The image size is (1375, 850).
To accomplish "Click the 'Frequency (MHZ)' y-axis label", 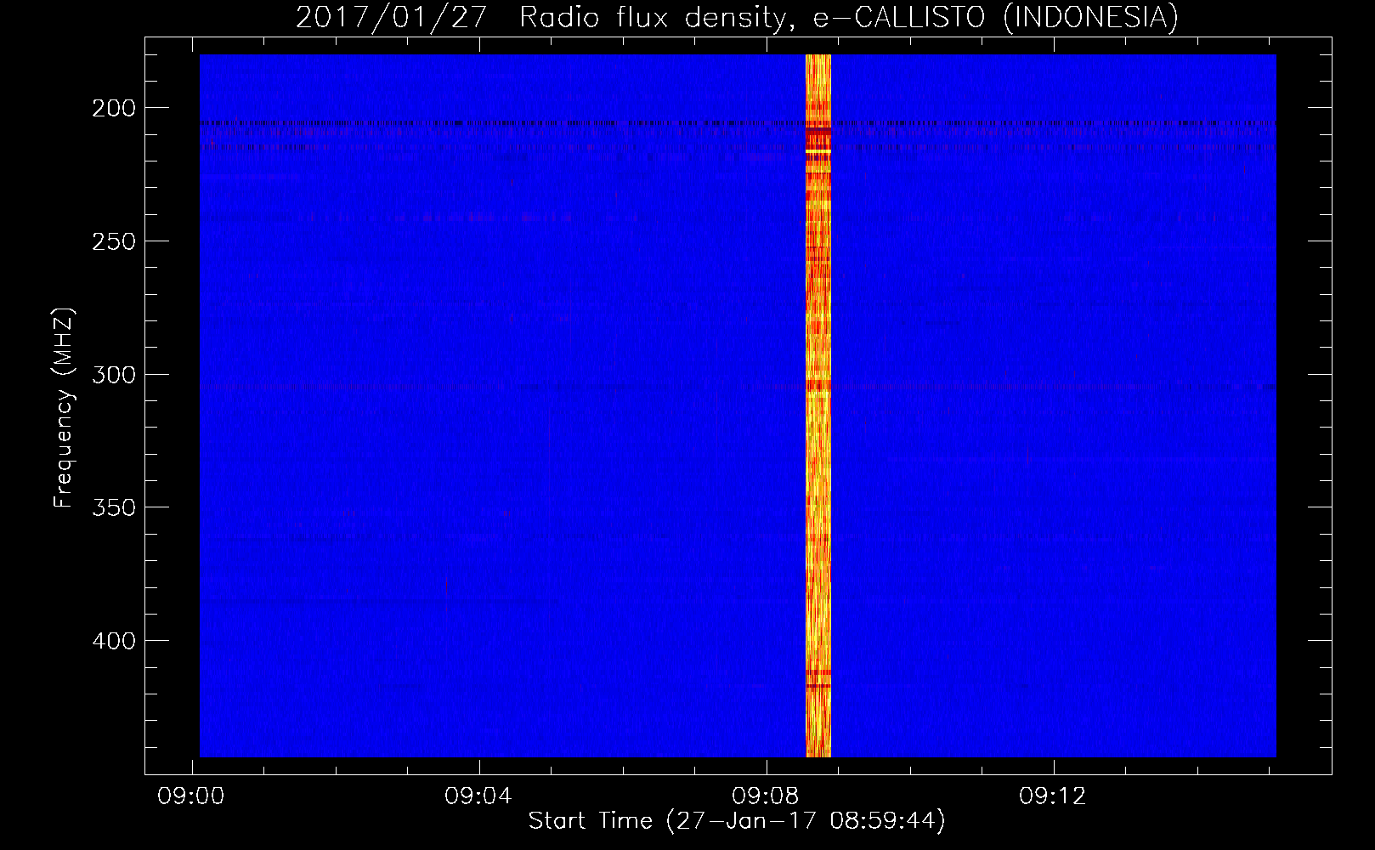I will point(64,407).
